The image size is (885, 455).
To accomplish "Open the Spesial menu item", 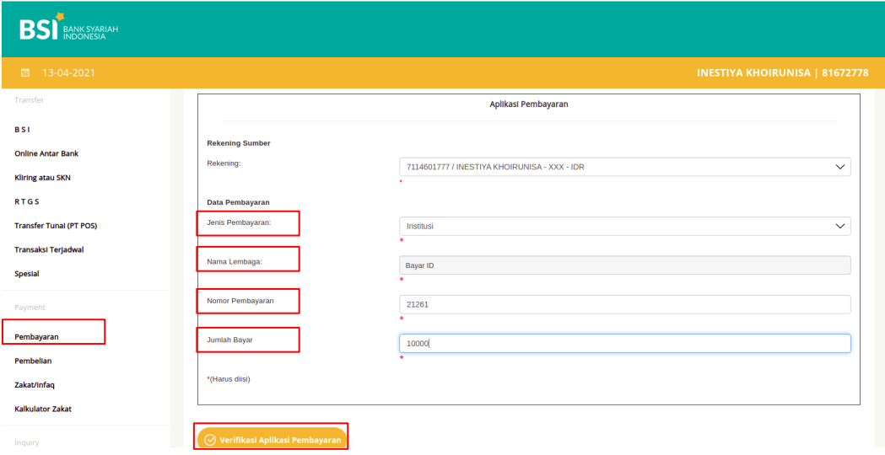I will (27, 274).
